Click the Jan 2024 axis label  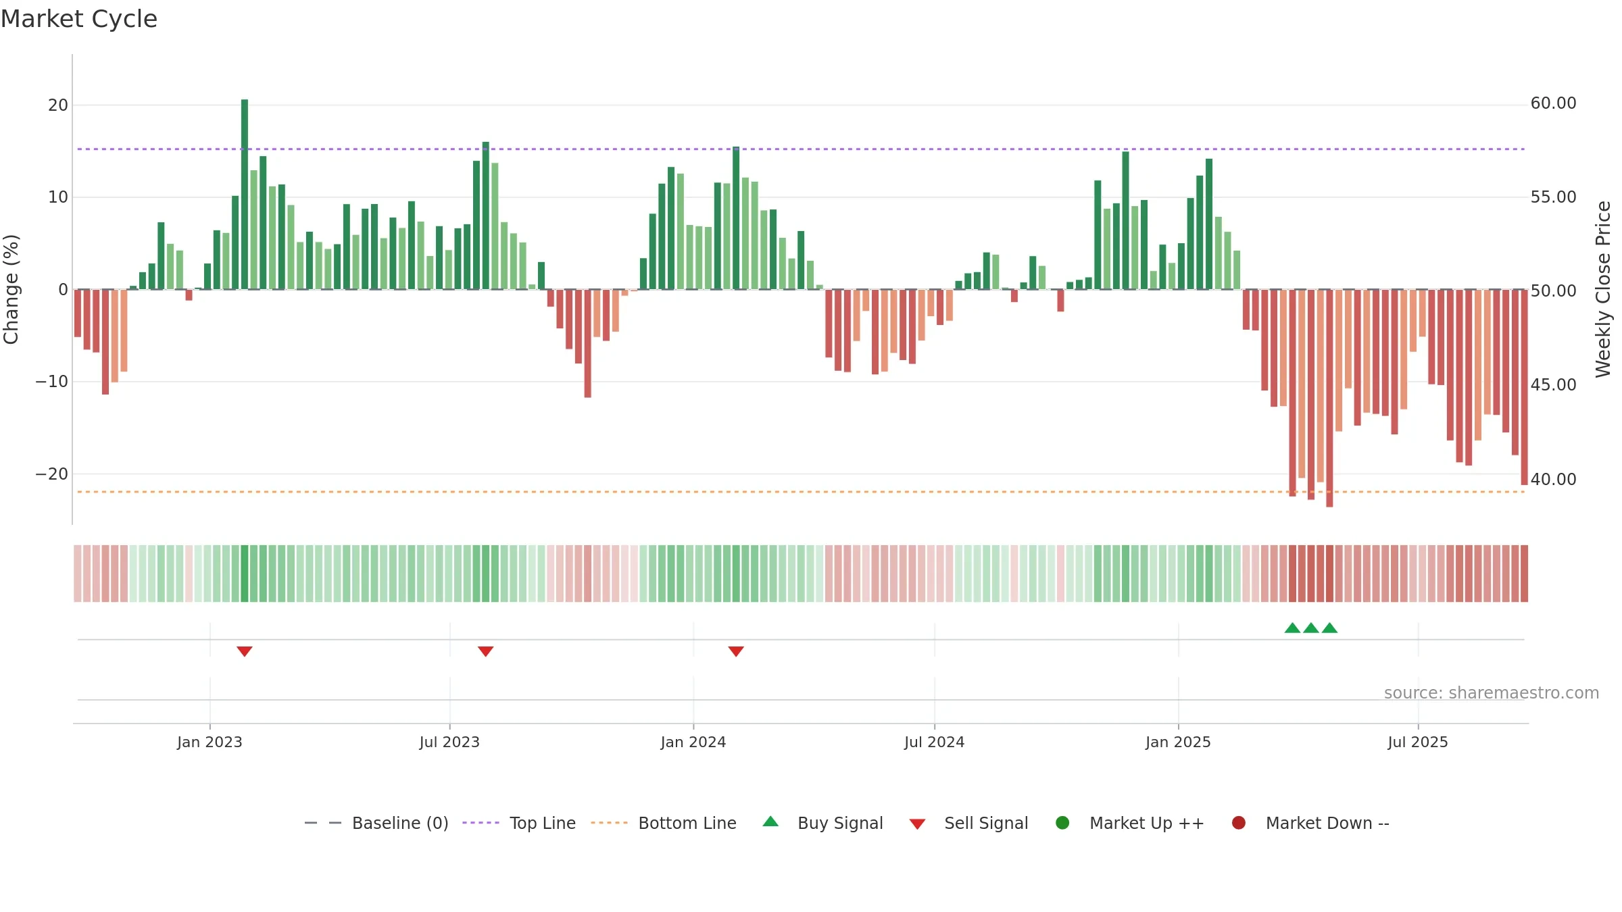click(x=693, y=742)
